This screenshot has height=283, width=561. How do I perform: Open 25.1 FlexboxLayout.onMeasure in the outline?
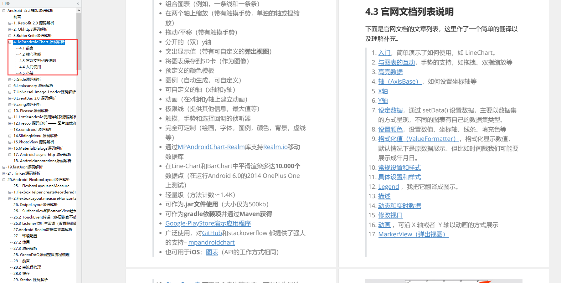(41, 186)
